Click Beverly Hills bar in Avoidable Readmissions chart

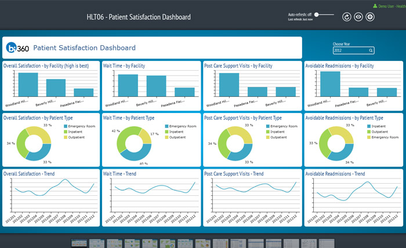[x=387, y=92]
